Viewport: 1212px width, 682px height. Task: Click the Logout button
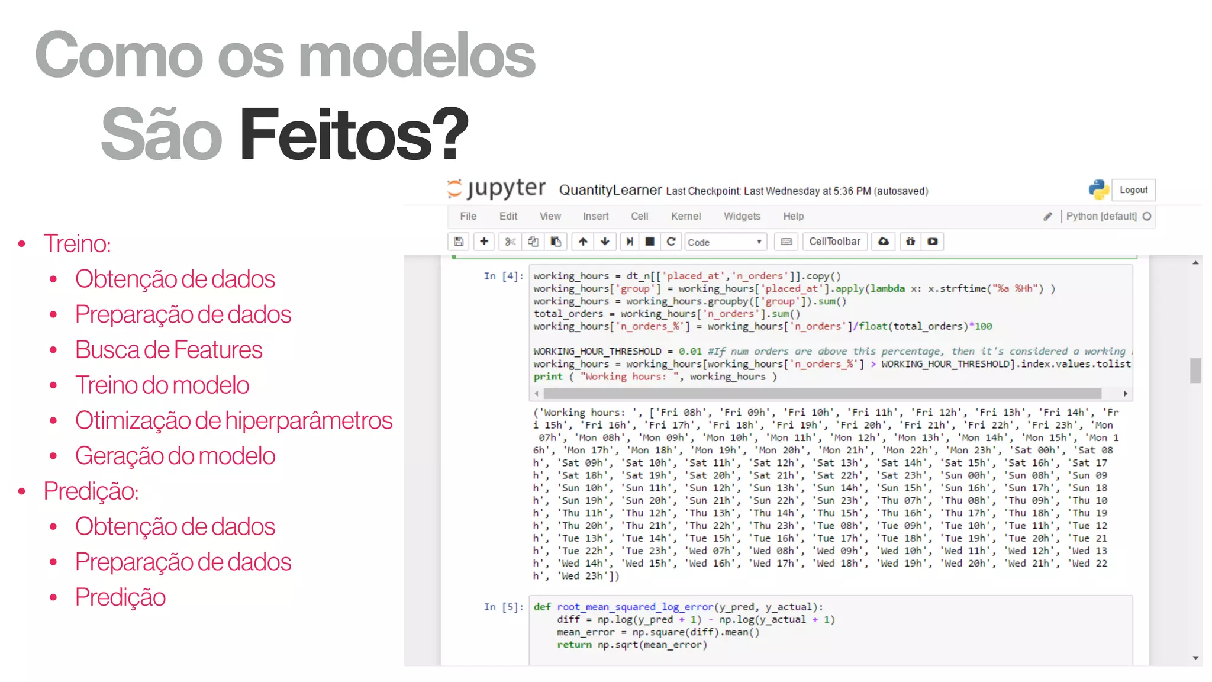click(x=1133, y=190)
